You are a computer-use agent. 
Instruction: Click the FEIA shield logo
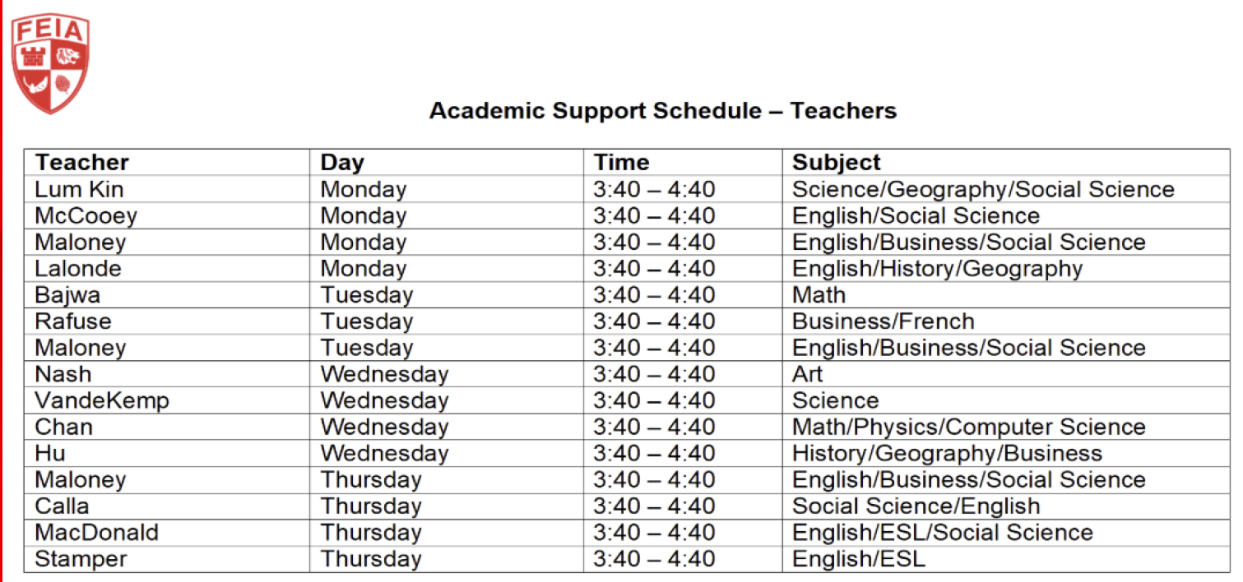50,63
